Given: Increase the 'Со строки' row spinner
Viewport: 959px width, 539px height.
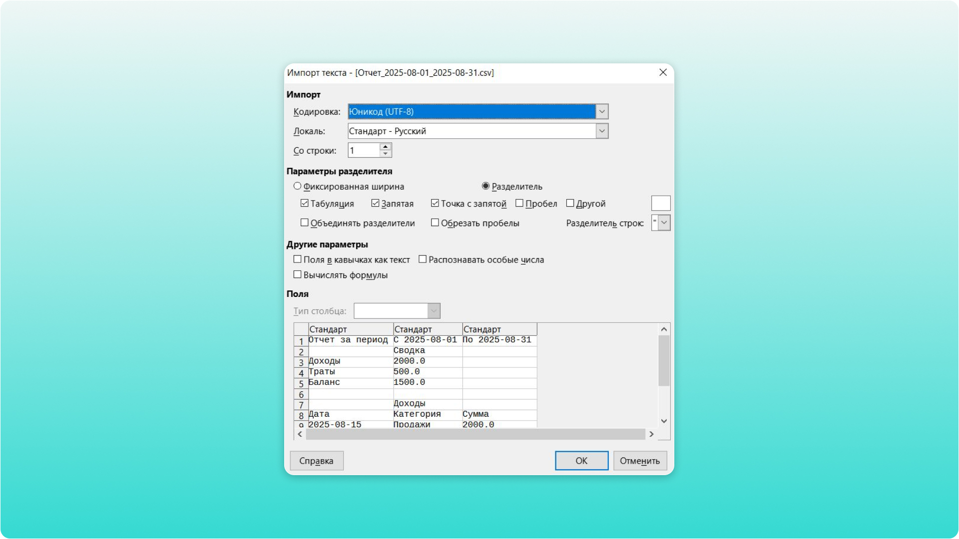Looking at the screenshot, I should (385, 147).
